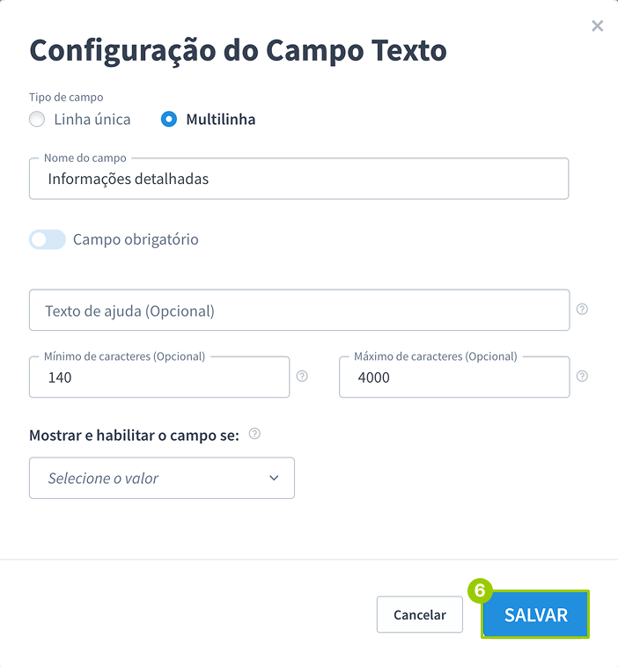This screenshot has height=667, width=618.
Task: Click help icon beside Texto de ajuda
Action: [582, 310]
